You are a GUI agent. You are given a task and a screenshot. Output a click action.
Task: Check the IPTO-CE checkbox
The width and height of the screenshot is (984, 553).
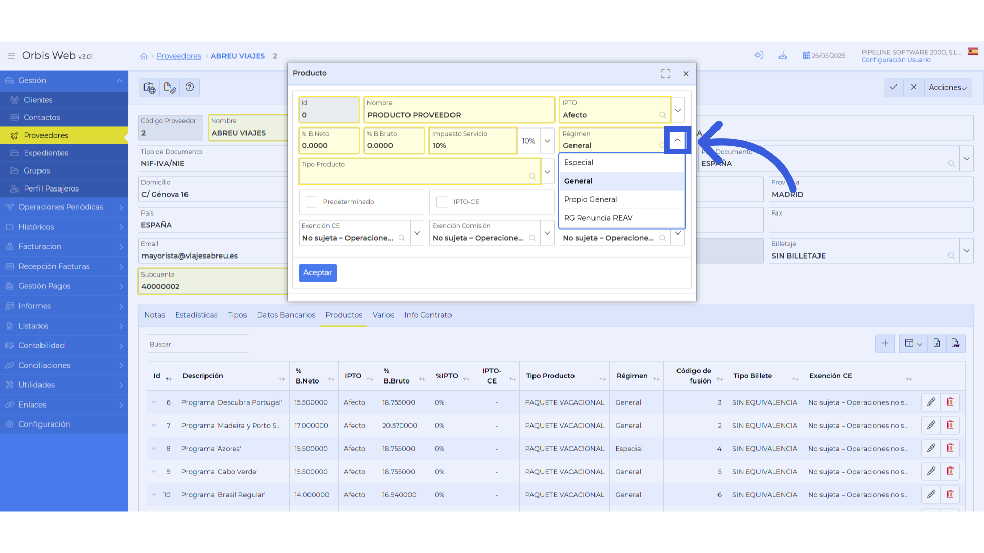click(x=442, y=202)
